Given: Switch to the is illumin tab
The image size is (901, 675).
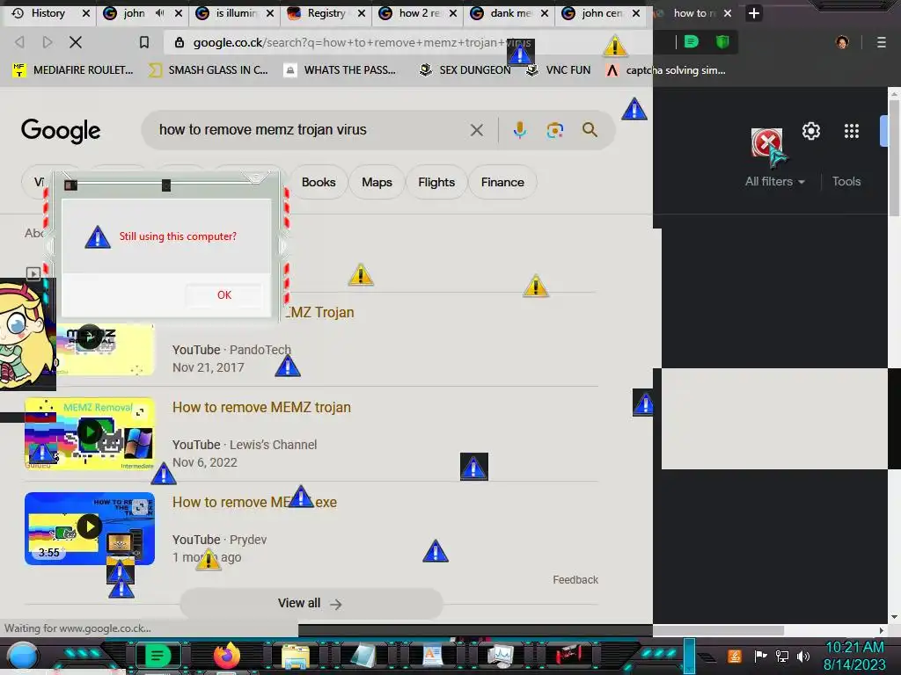Looking at the screenshot, I should click(237, 13).
